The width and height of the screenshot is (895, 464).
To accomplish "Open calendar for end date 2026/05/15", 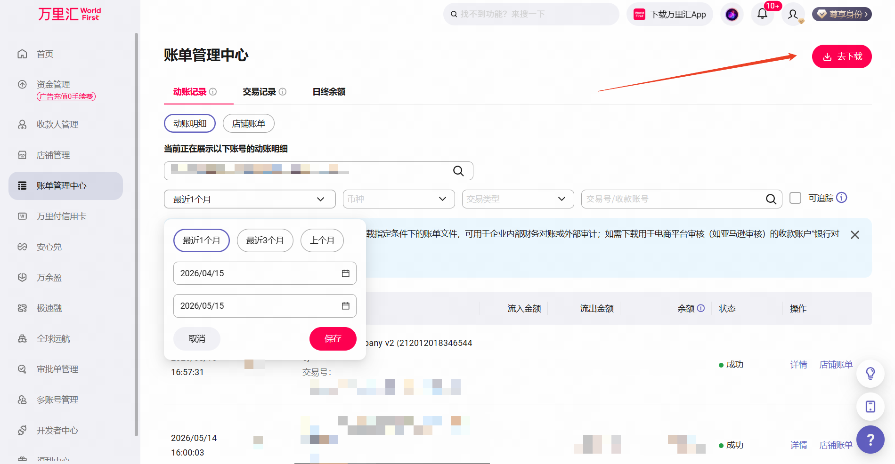I will pos(346,306).
